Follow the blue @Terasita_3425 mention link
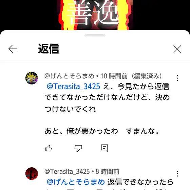Image resolution: width=190 pixels, height=190 pixels. [73, 87]
